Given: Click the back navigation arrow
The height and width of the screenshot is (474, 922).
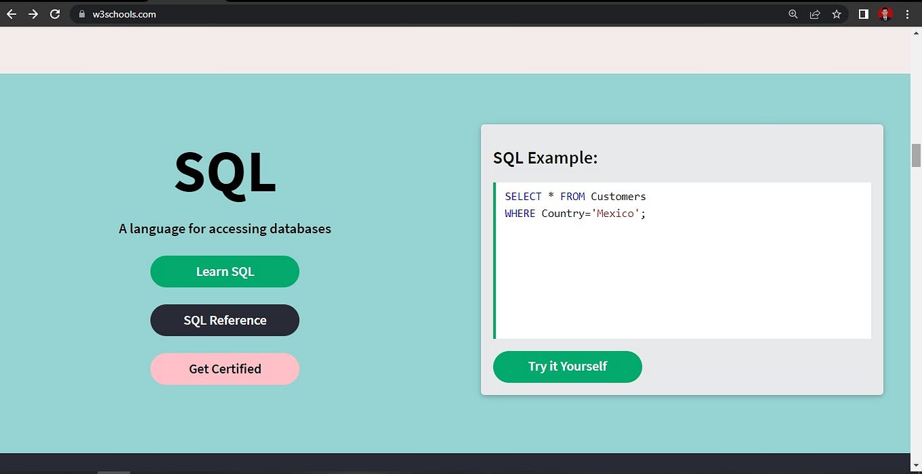Looking at the screenshot, I should tap(11, 14).
